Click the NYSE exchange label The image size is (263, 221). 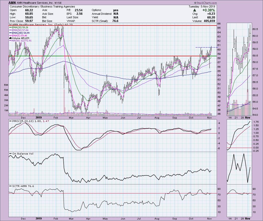coord(58,3)
